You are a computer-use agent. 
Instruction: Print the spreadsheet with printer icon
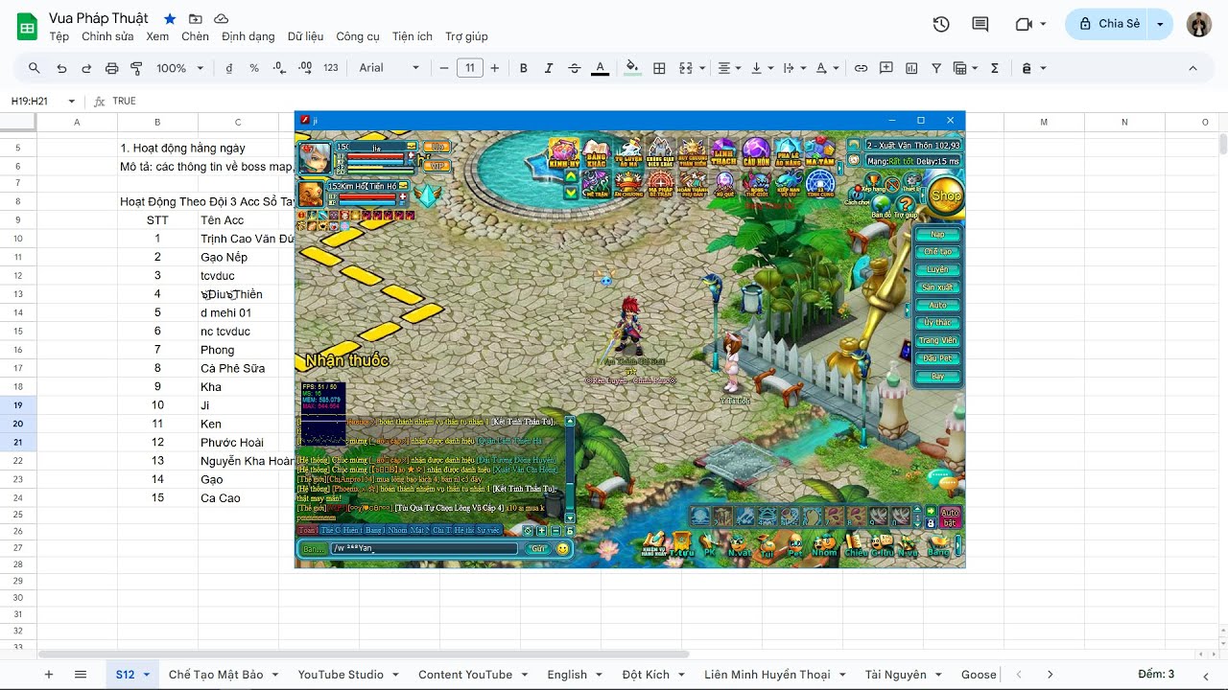[x=111, y=68]
